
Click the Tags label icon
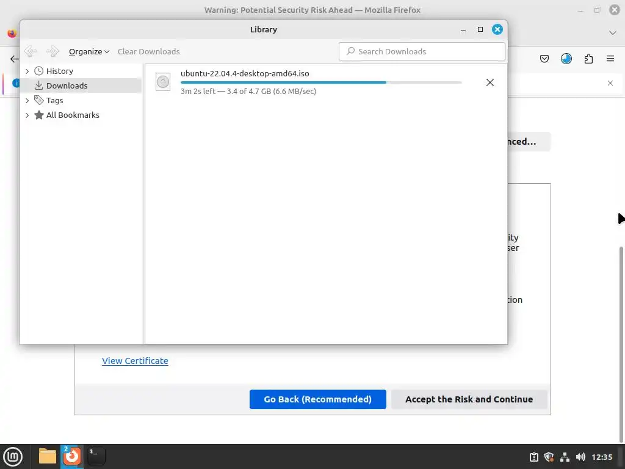[38, 100]
